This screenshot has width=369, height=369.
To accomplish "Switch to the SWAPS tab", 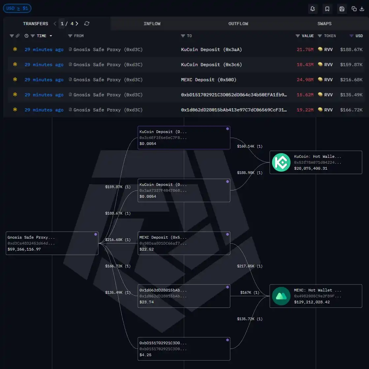I will (x=324, y=23).
